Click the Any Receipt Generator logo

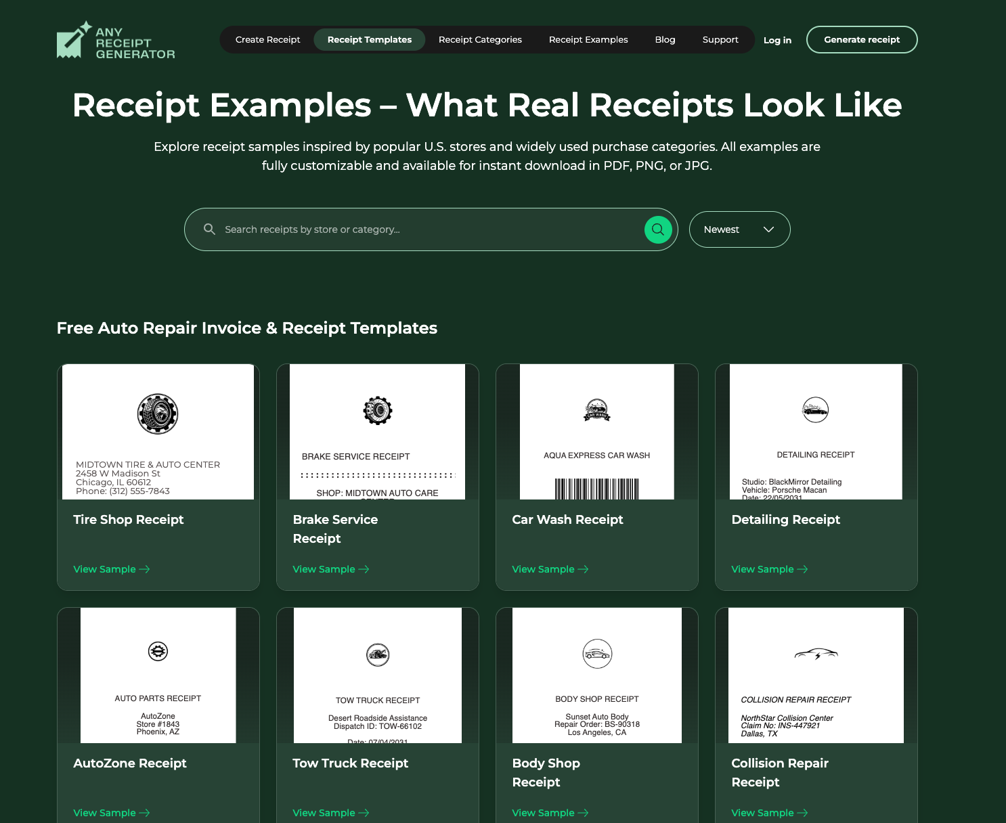coord(116,41)
